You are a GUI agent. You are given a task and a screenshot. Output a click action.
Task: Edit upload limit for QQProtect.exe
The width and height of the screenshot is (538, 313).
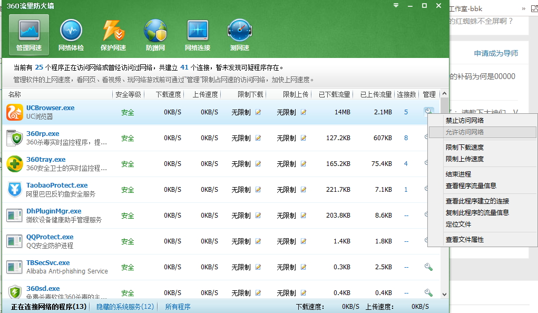pyautogui.click(x=304, y=241)
